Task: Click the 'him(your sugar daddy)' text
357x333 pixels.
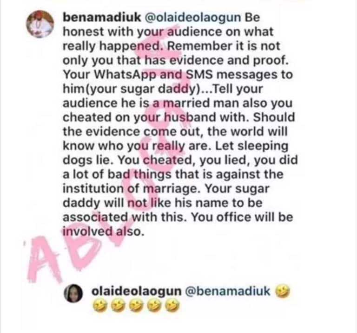Action: click(132, 89)
